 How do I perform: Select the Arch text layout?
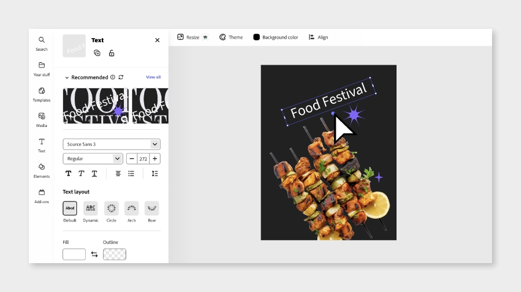coord(131,212)
